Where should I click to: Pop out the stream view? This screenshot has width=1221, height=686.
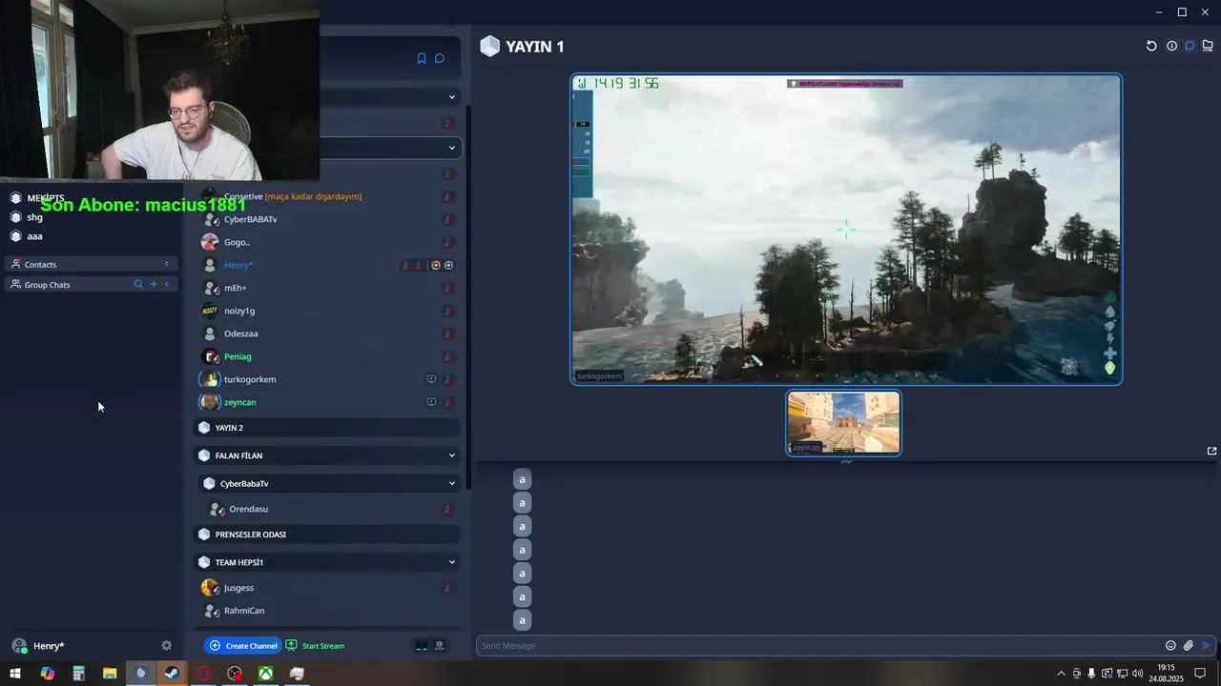point(1211,451)
